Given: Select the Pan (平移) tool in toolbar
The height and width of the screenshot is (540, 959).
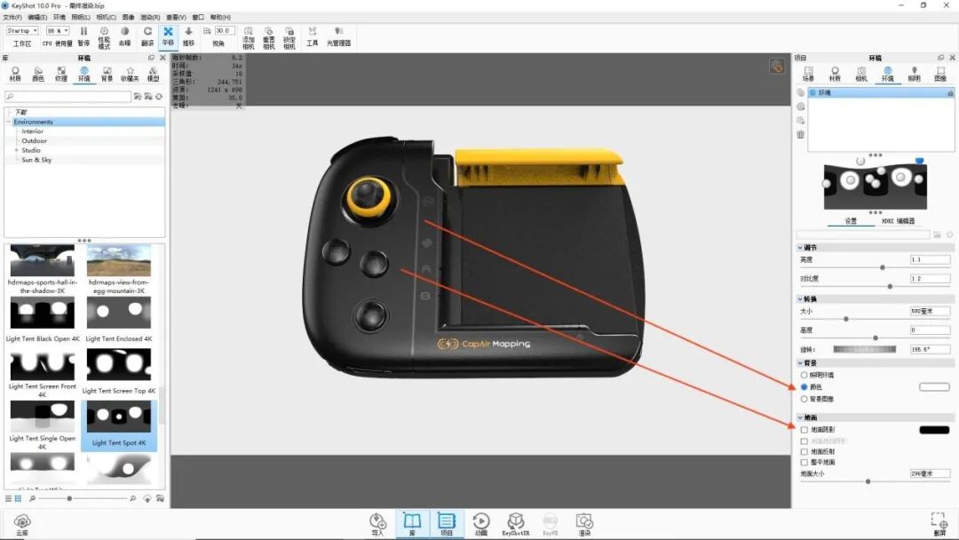Looking at the screenshot, I should coord(166,34).
